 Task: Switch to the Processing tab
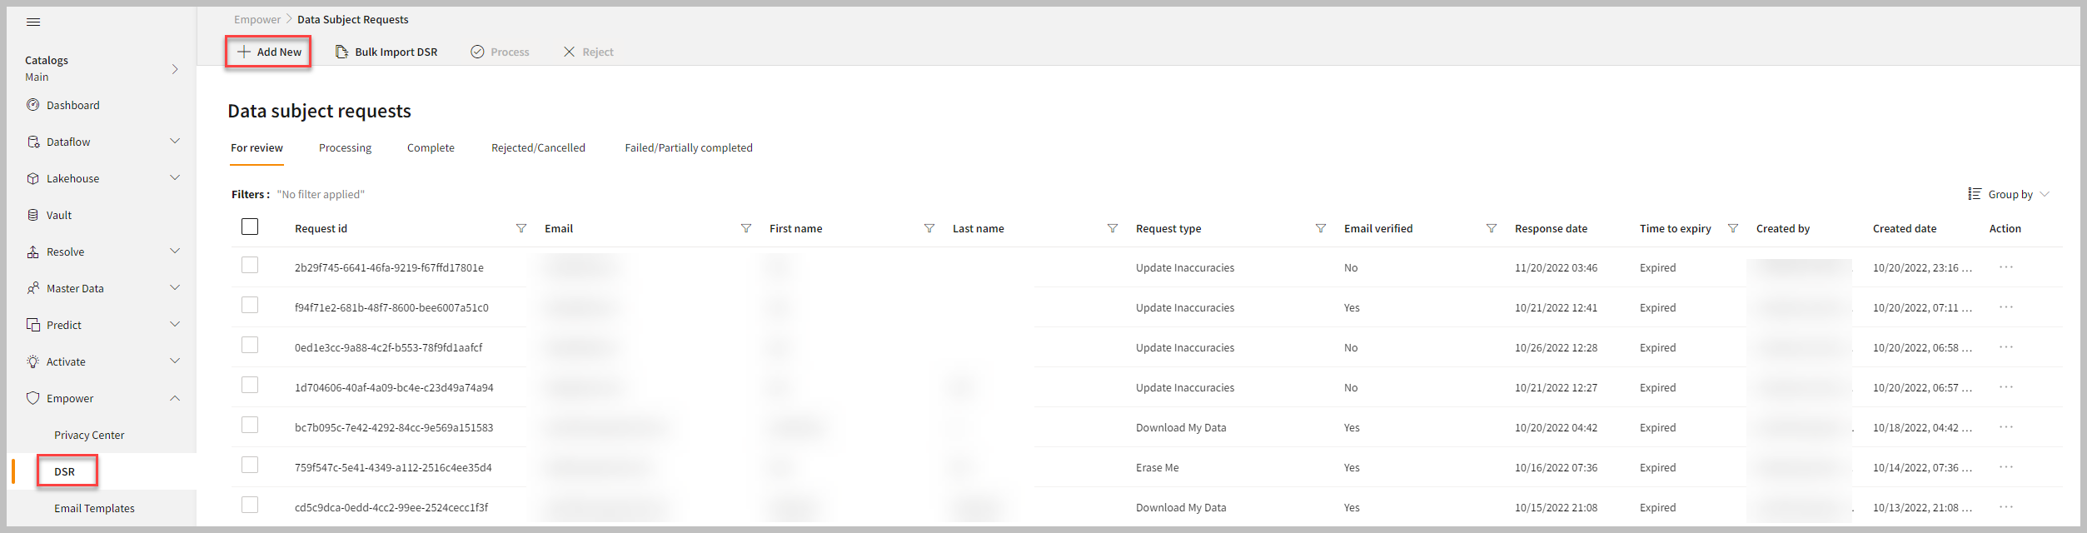[345, 148]
